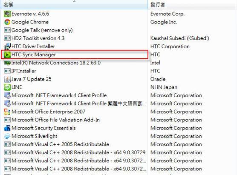Select the Google Chrome icon
Image resolution: width=237 pixels, height=175 pixels.
coord(7,22)
